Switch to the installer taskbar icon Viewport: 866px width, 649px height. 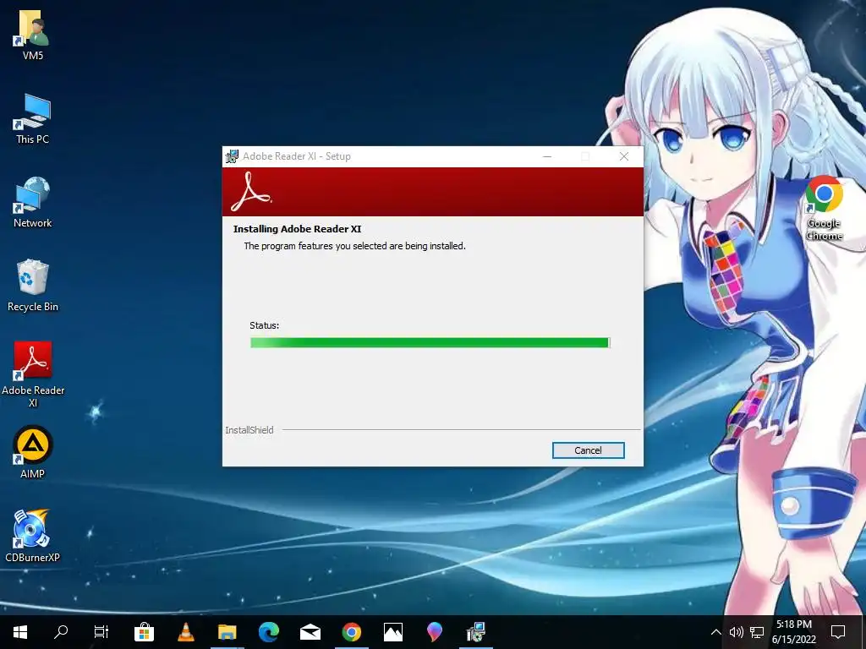pyautogui.click(x=475, y=632)
